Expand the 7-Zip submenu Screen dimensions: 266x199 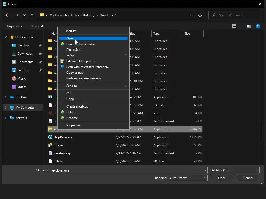click(93, 55)
